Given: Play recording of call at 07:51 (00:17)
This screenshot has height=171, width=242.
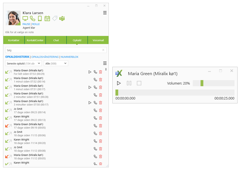Looking at the screenshot, I should click(90, 87).
